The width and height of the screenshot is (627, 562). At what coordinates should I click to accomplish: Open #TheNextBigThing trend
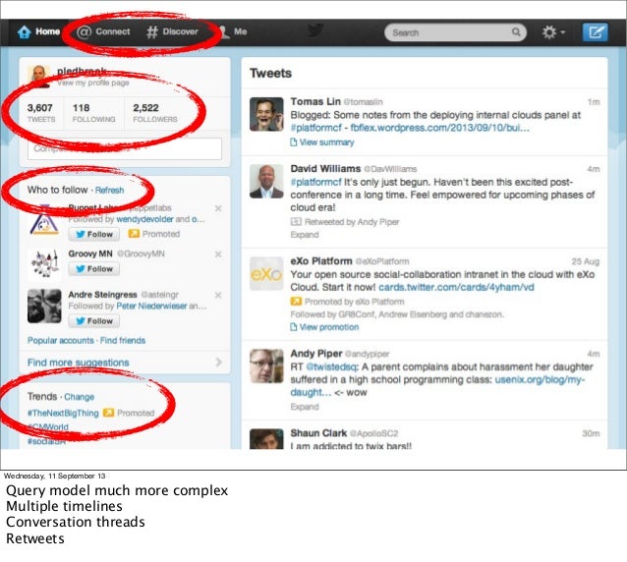click(63, 413)
